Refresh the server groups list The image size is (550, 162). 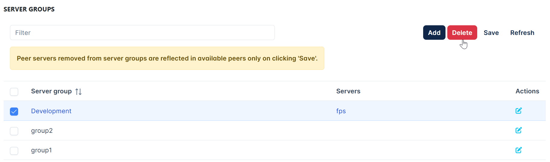click(522, 33)
